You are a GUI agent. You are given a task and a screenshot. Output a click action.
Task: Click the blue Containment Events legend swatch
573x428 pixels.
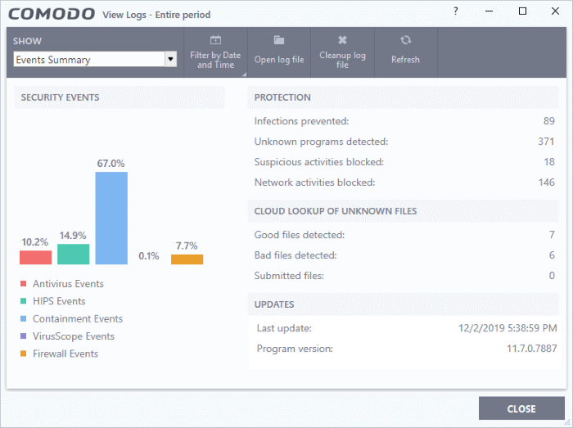click(x=24, y=319)
